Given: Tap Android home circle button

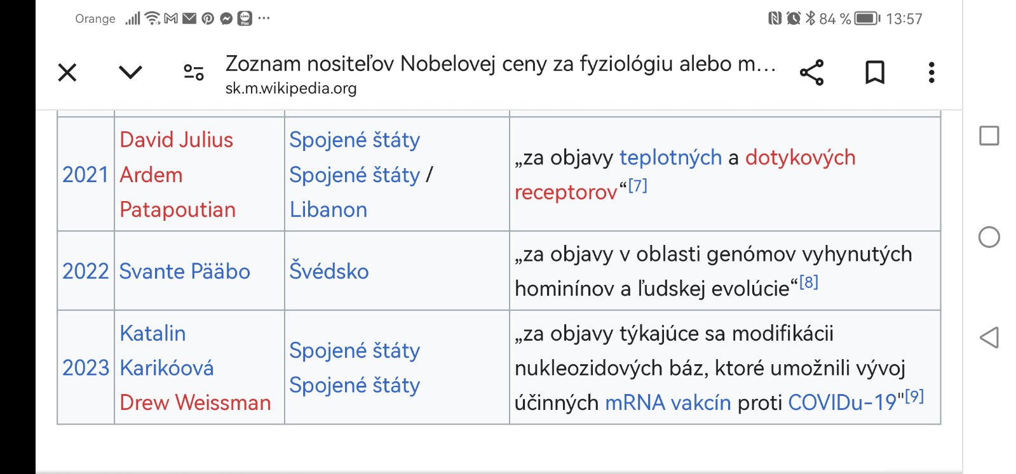Looking at the screenshot, I should 989,237.
